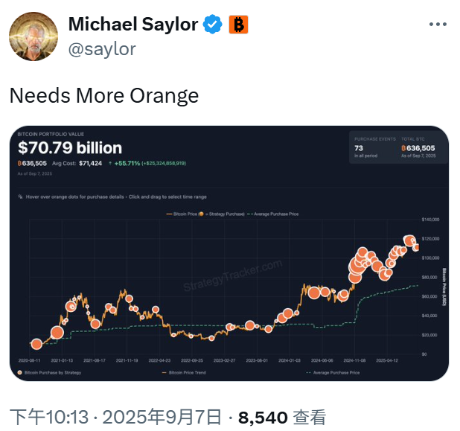Toggle the Strategy Purchase legend dot above chart
460x431 pixels.
click(x=201, y=214)
